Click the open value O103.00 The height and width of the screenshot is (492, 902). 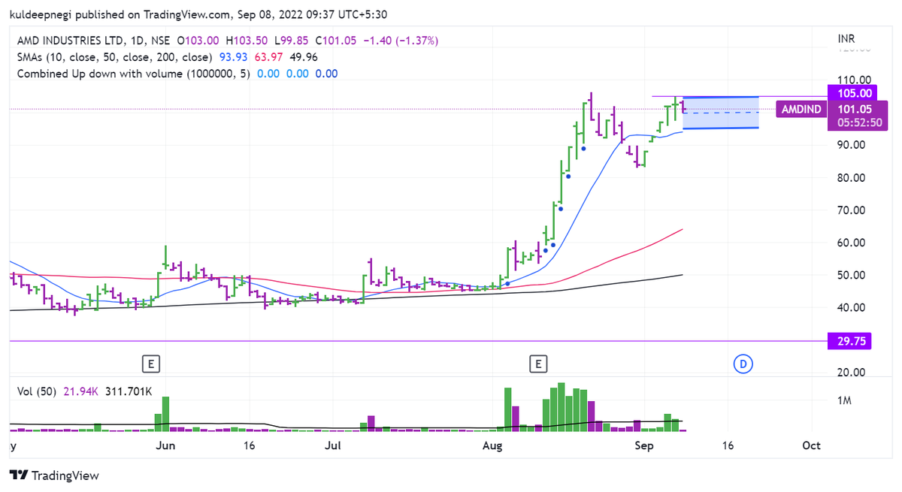(x=198, y=40)
